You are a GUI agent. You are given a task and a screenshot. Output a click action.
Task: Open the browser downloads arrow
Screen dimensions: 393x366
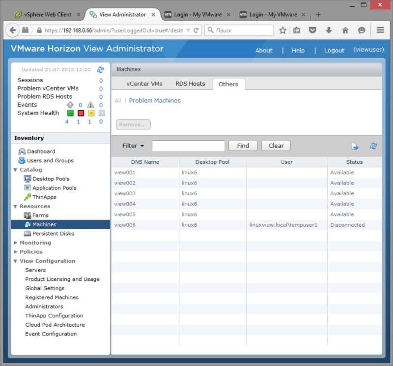pyautogui.click(x=329, y=30)
